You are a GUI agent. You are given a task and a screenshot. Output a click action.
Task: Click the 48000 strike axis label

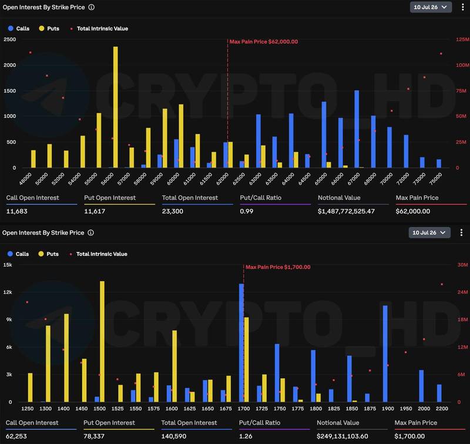pyautogui.click(x=25, y=179)
